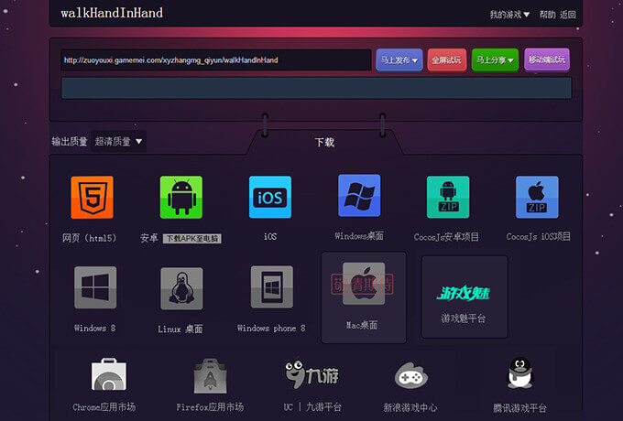The image size is (623, 421).
Task: Click the iOS text label
Action: pos(270,236)
